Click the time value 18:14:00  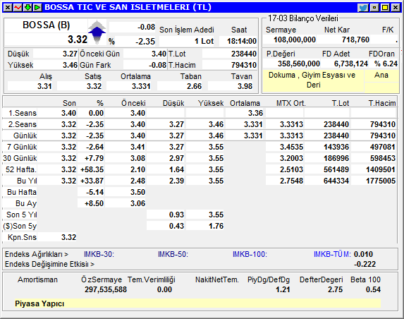241,41
